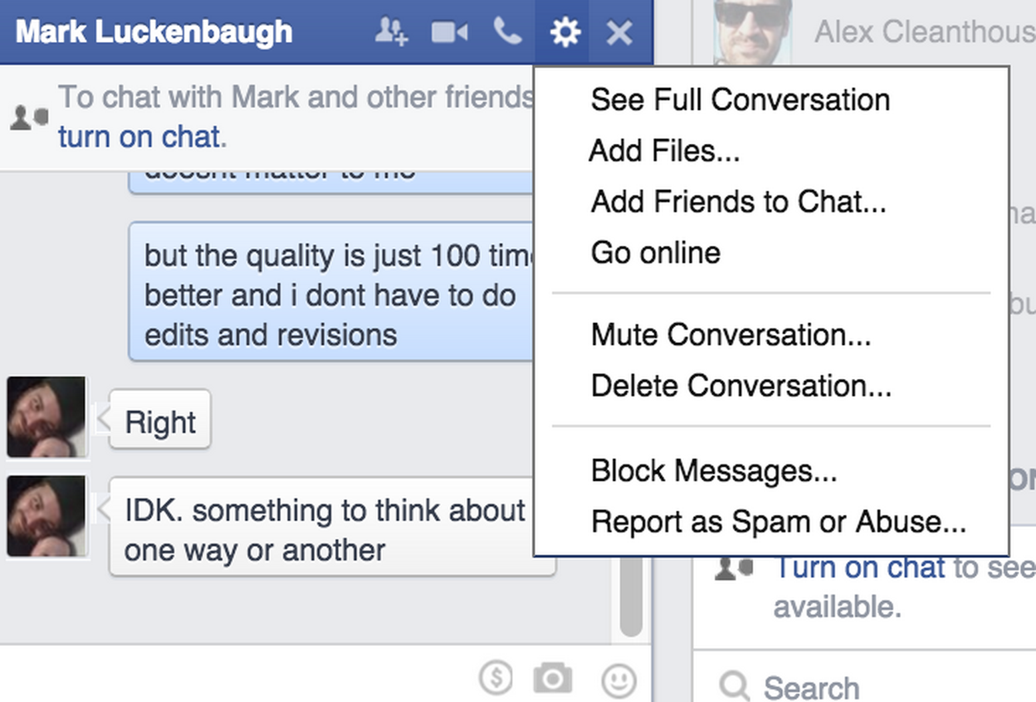Click the gear options icon
Viewport: 1036px width, 702px height.
565,32
